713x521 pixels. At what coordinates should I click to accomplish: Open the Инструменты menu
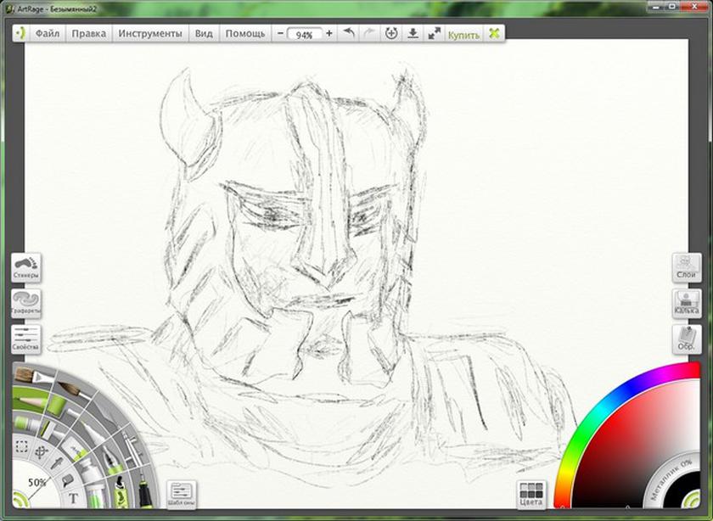(150, 34)
